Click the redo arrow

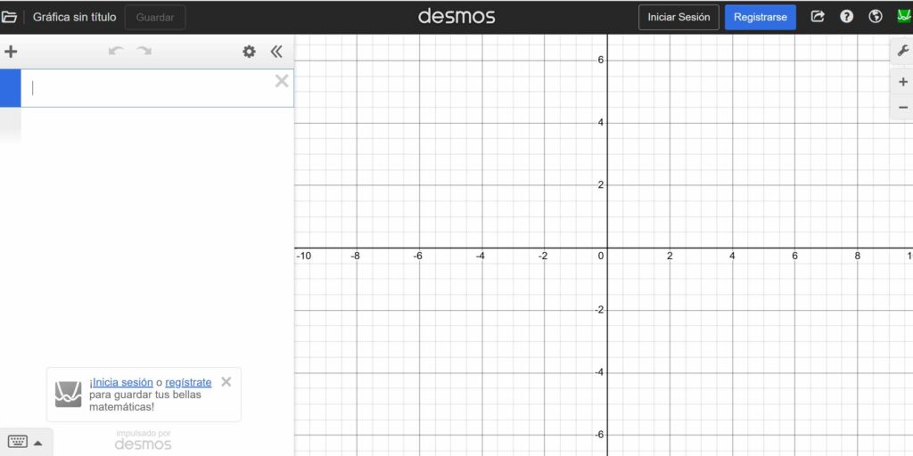pyautogui.click(x=144, y=52)
